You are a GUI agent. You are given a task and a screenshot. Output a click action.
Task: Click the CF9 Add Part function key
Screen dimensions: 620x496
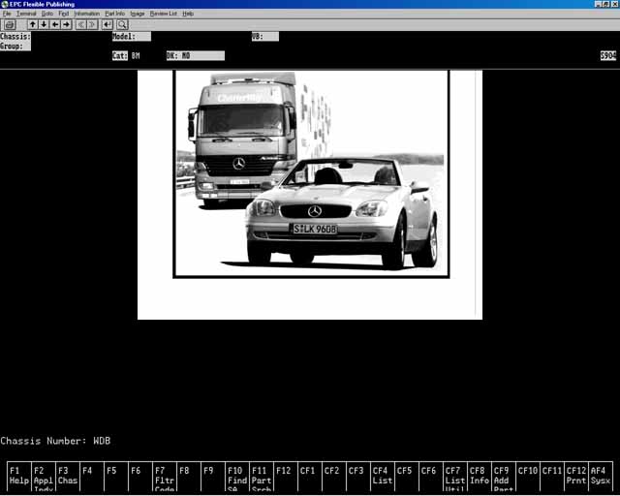[x=504, y=477]
